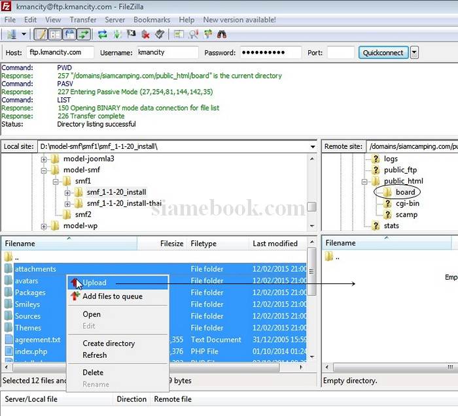Collapse the smf1 tree node
The height and width of the screenshot is (416, 458).
pyautogui.click(x=56, y=182)
